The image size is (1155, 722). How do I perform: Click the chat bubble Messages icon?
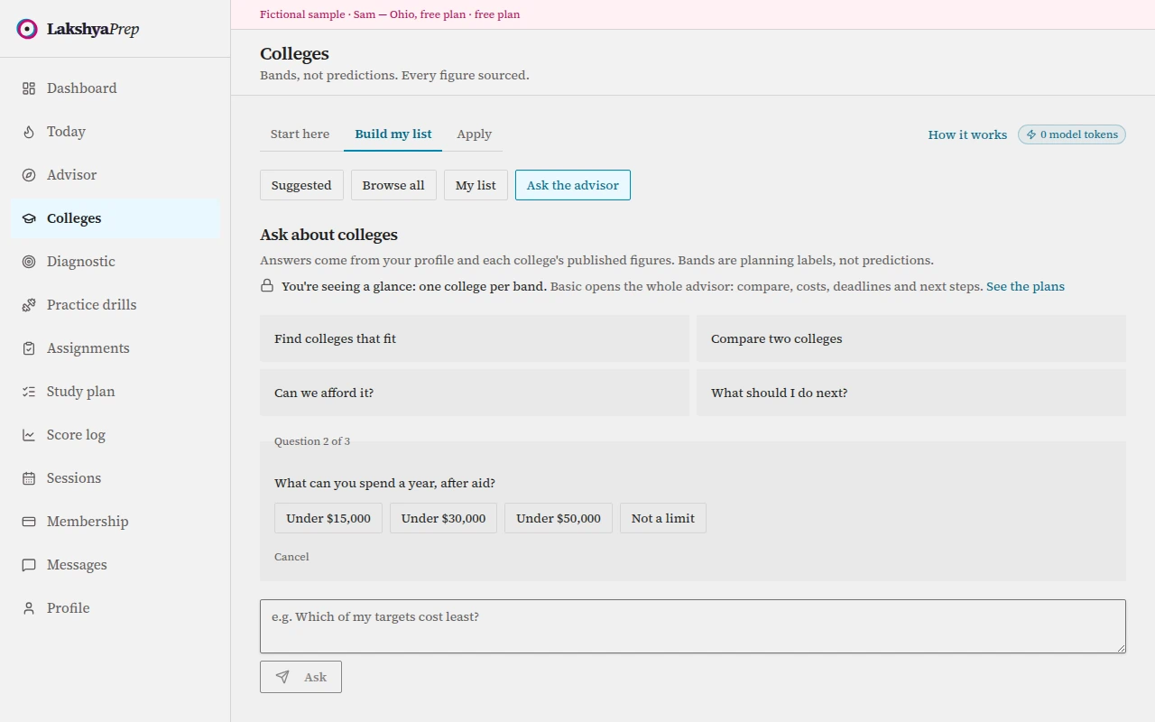(29, 565)
